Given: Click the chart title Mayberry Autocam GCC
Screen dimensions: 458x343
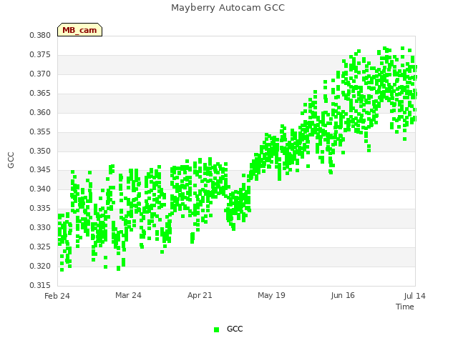Looking at the screenshot, I should click(x=228, y=8).
